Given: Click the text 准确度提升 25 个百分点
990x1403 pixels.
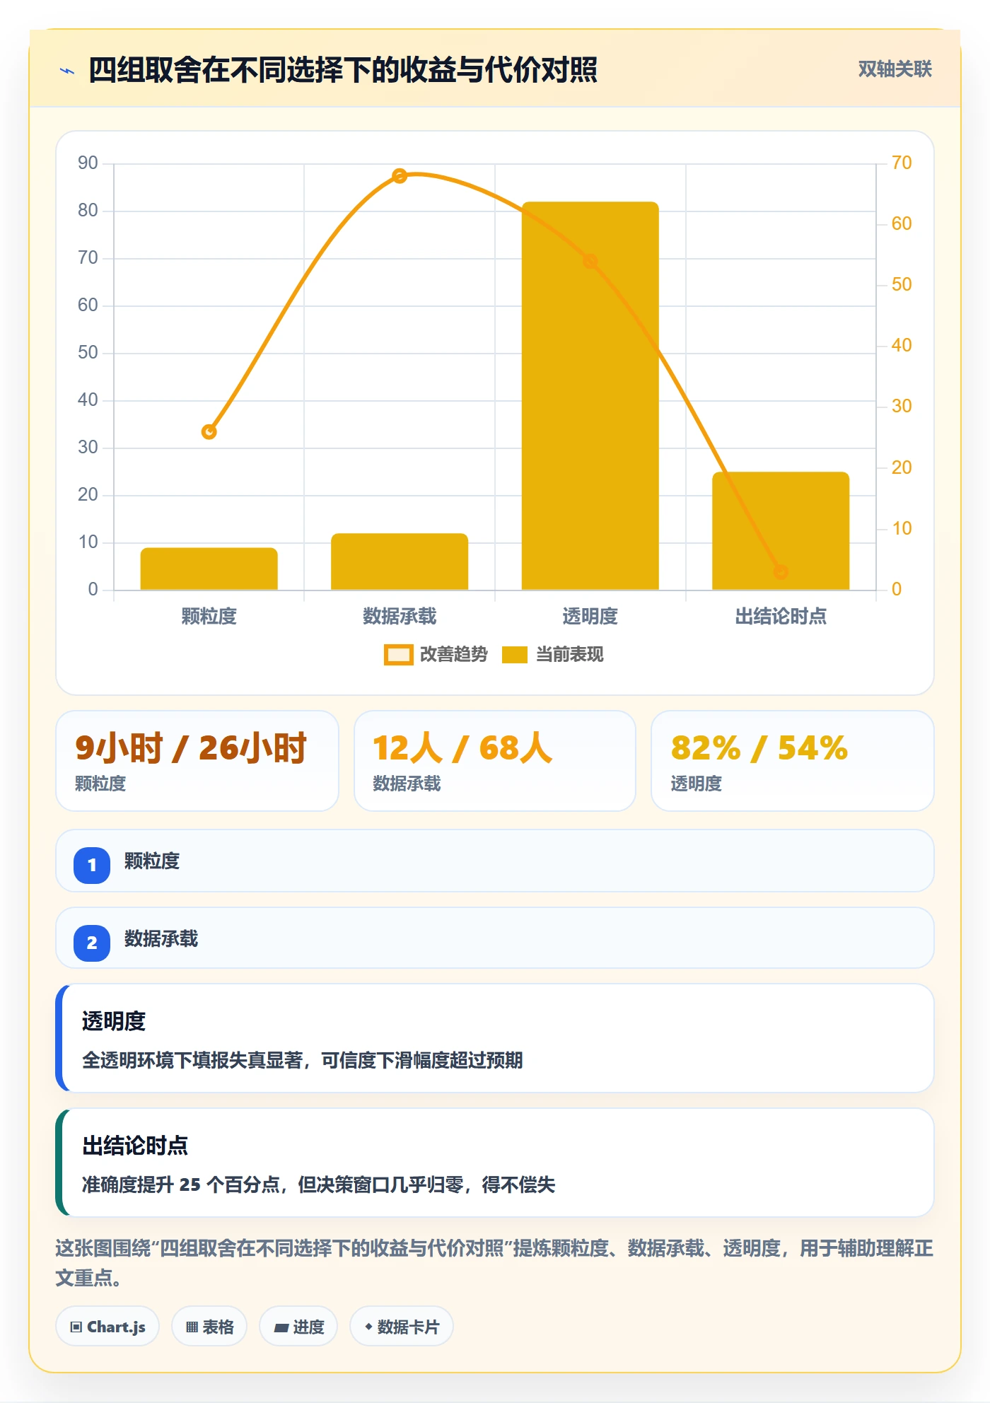Looking at the screenshot, I should [x=180, y=1184].
